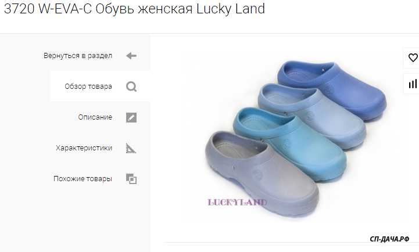Click the magnifier icon for product overview

tap(131, 87)
